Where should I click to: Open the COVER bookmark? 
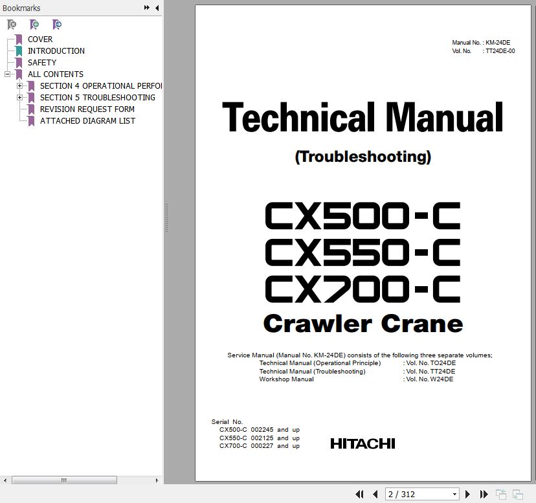pyautogui.click(x=40, y=39)
